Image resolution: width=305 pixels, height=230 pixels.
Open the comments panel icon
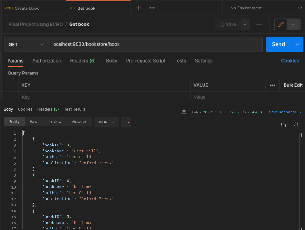[293, 24]
